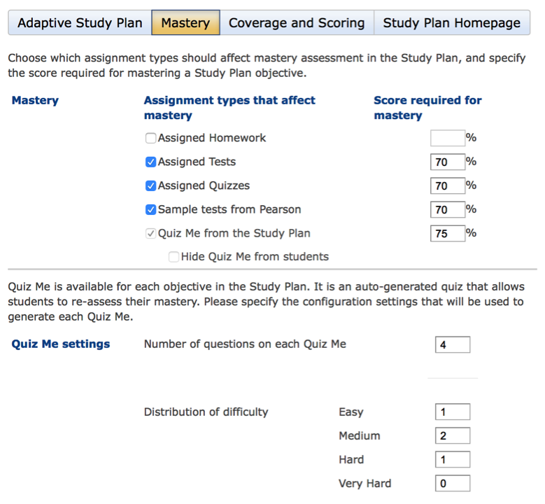This screenshot has width=545, height=504.
Task: Select the Mastery tab
Action: [x=185, y=23]
